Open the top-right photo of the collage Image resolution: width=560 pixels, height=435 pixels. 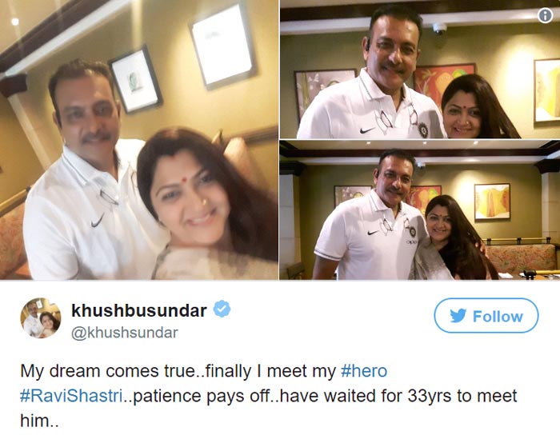point(420,70)
